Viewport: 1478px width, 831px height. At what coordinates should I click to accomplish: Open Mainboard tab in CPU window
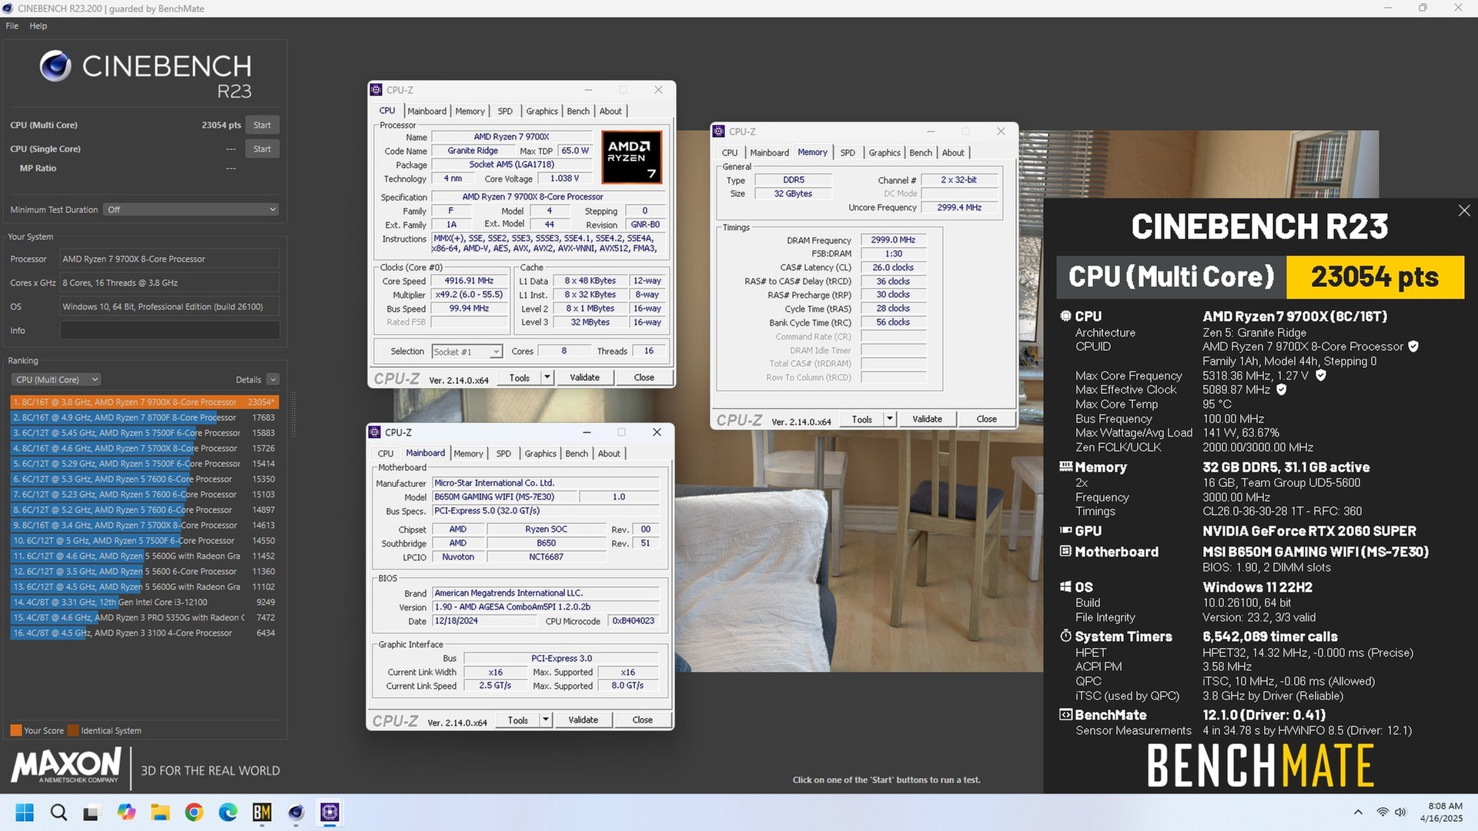(x=427, y=112)
